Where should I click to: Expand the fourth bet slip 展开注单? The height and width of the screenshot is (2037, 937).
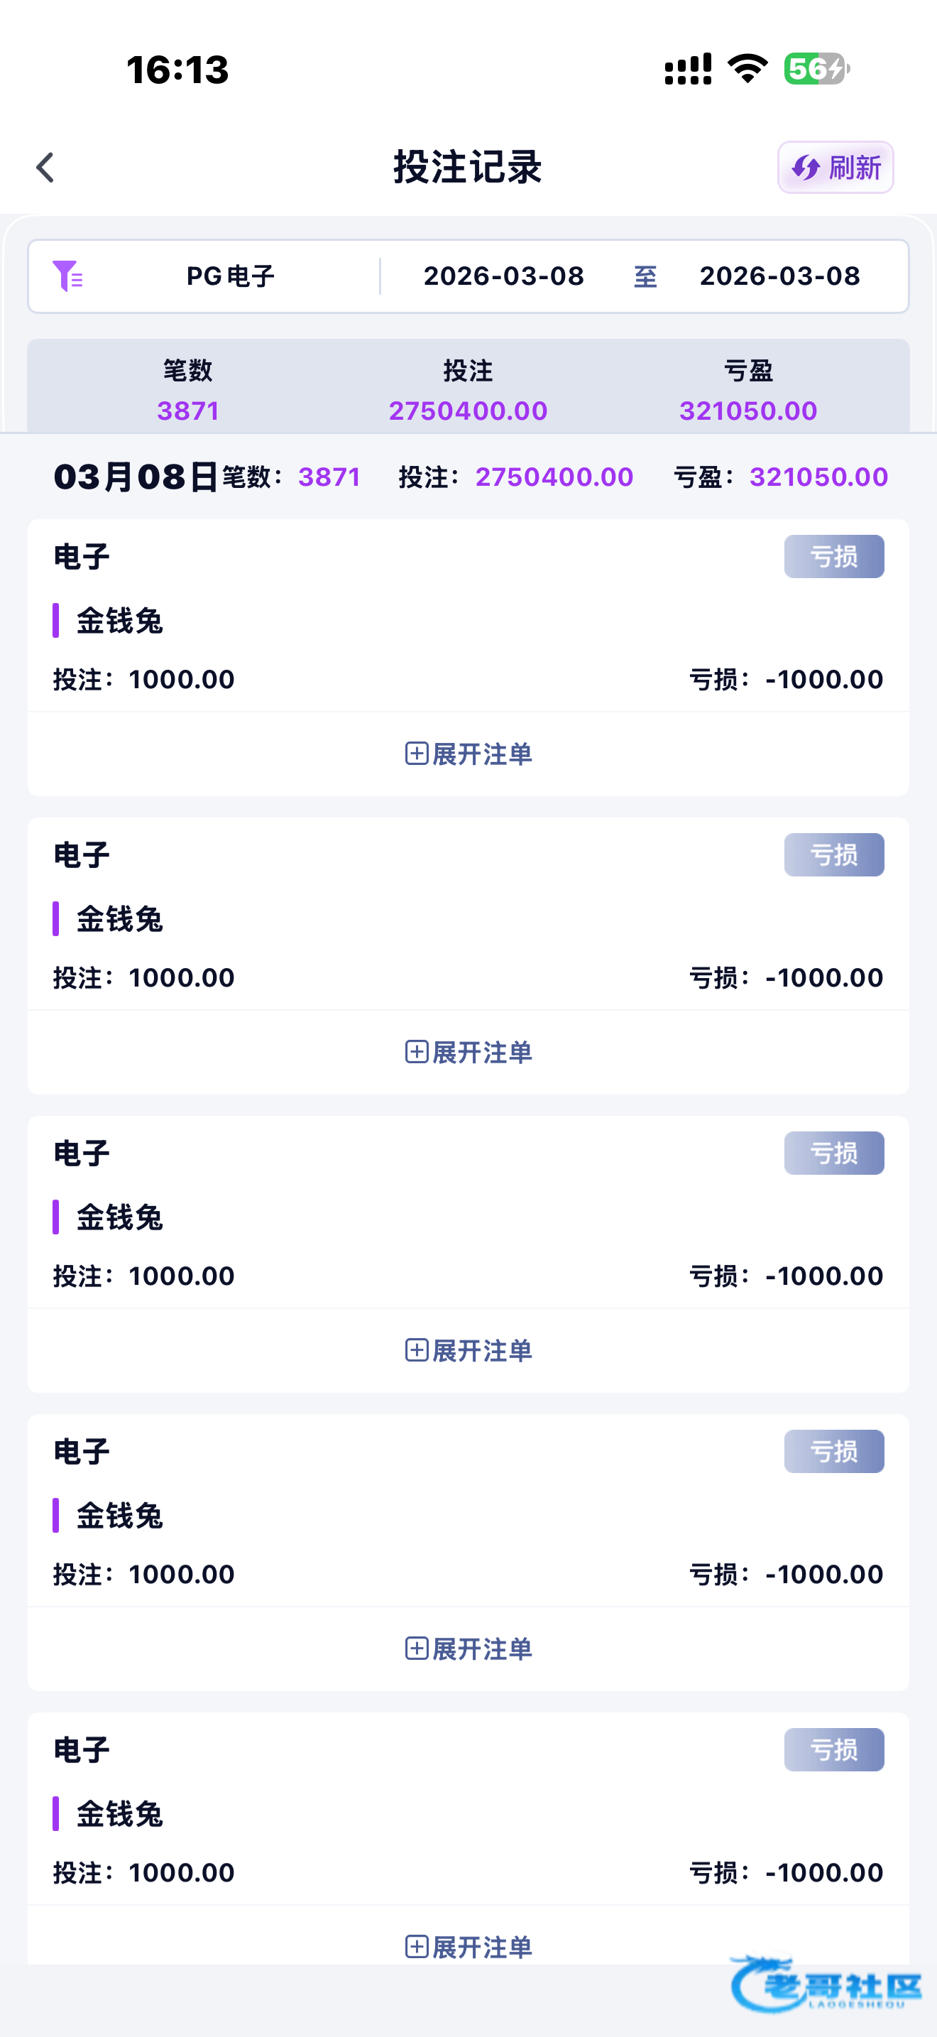(x=468, y=1648)
